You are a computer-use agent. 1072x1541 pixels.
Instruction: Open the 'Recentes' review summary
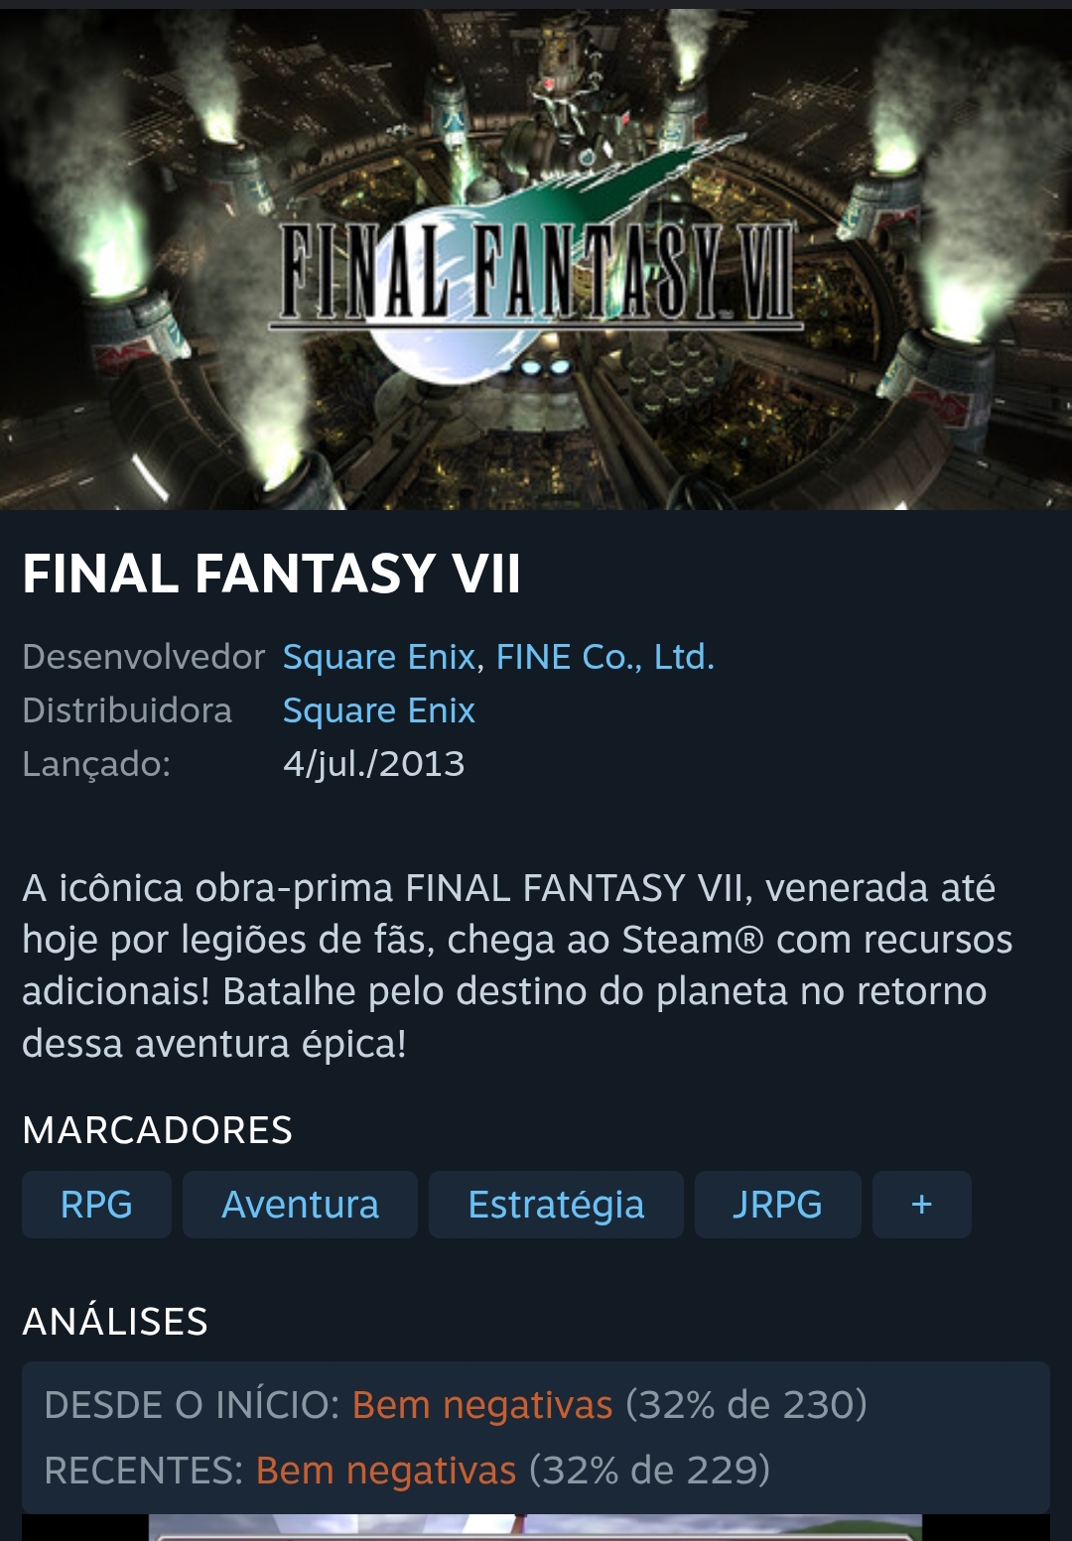(x=407, y=1471)
